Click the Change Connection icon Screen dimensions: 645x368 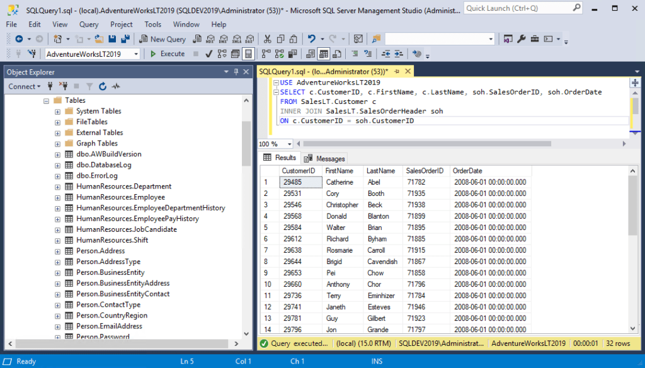tap(31, 54)
